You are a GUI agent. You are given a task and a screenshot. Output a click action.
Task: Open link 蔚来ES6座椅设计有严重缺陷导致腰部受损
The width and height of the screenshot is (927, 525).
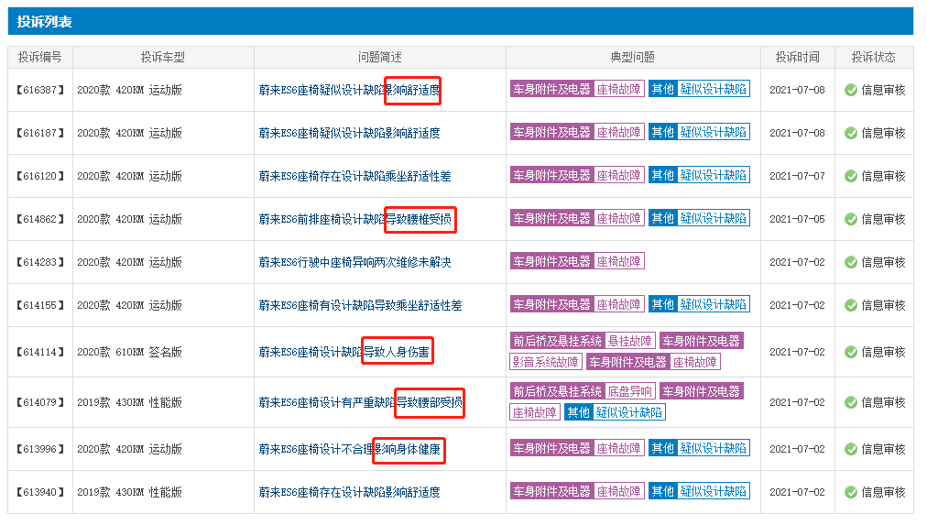(x=360, y=402)
